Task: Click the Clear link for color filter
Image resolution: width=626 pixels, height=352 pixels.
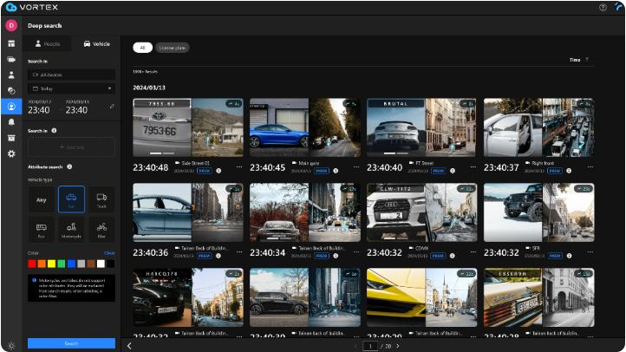Action: coord(109,253)
